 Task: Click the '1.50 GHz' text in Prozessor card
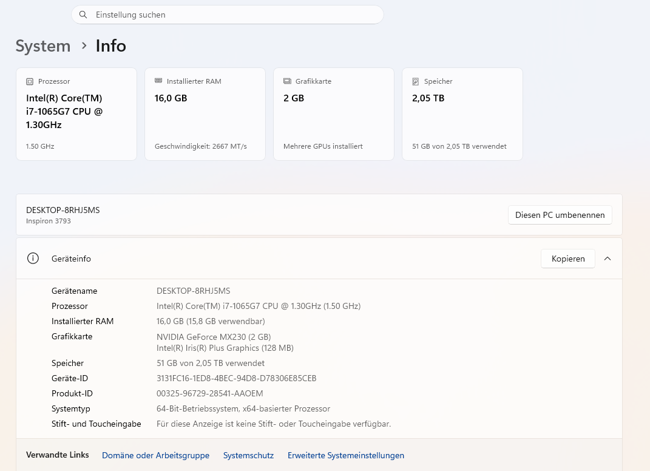(40, 146)
